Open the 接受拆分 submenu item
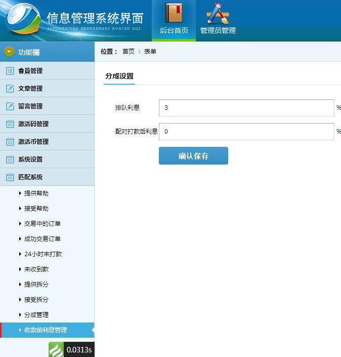This screenshot has width=341, height=357. click(36, 300)
